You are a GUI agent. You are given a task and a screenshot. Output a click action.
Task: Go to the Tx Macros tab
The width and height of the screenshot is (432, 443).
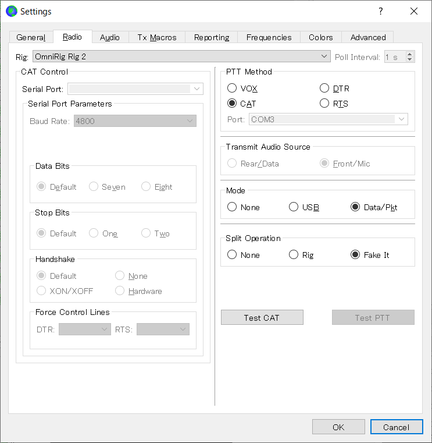(x=156, y=37)
